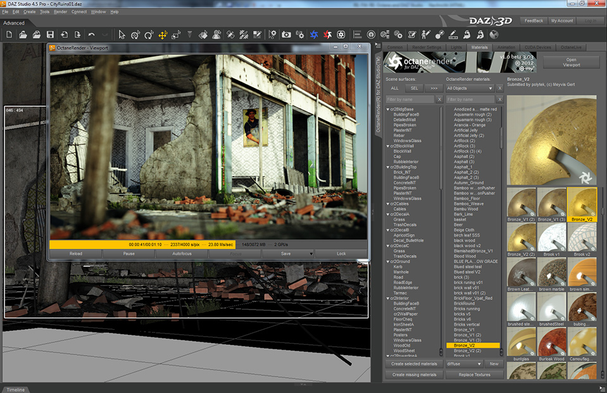Open the Render menu
The width and height of the screenshot is (607, 393).
(60, 11)
